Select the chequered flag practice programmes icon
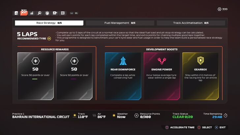Viewport: 240px width, 135px height. click(x=24, y=13)
